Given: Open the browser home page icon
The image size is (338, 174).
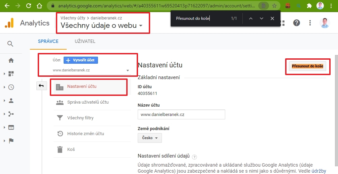Looking at the screenshot, I should click(39, 6).
